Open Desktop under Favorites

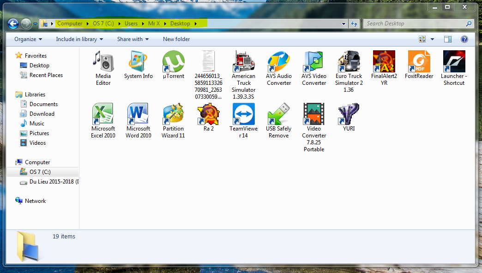coord(35,65)
